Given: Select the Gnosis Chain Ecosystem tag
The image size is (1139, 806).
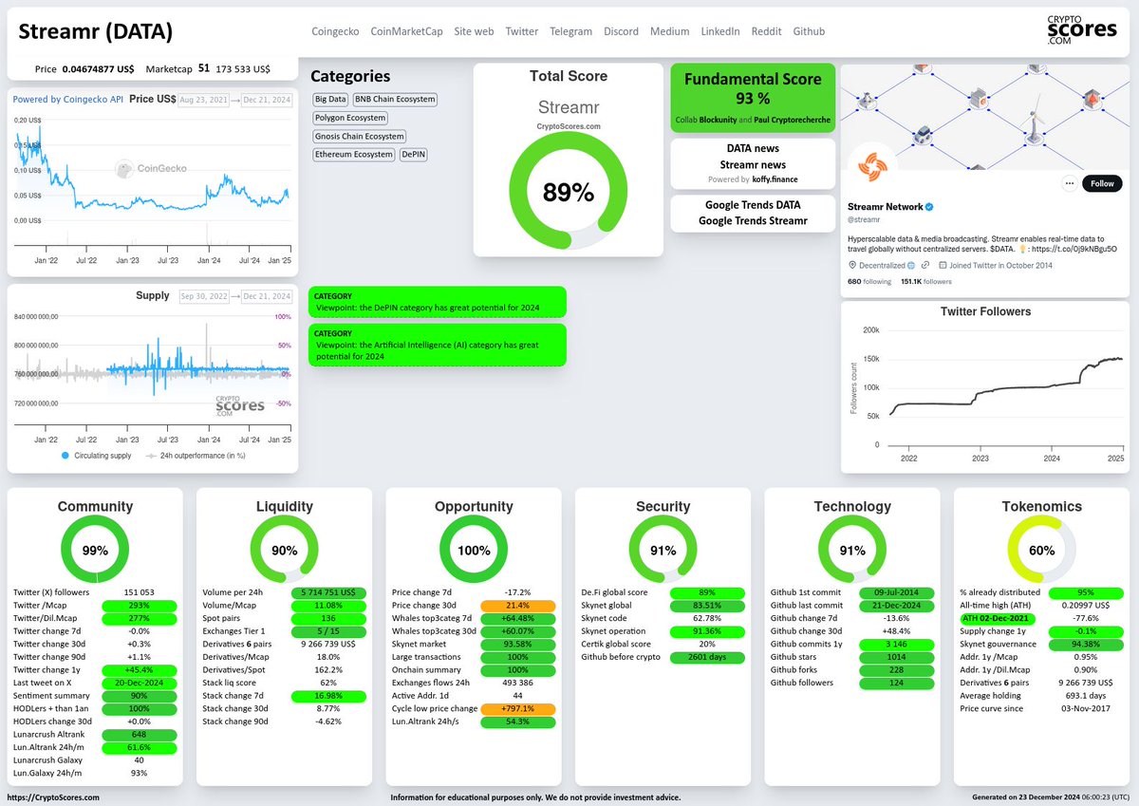Looking at the screenshot, I should [359, 136].
